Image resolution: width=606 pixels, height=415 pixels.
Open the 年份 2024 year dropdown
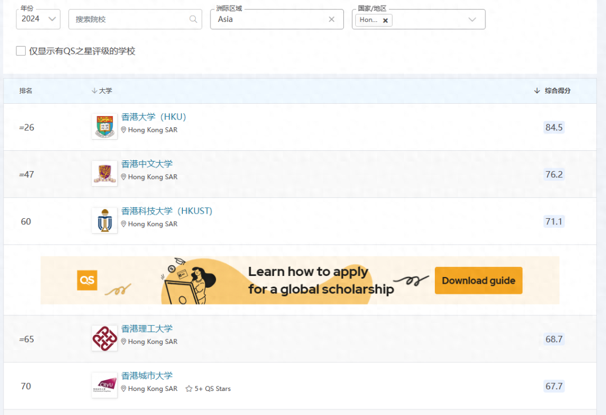tap(38, 19)
